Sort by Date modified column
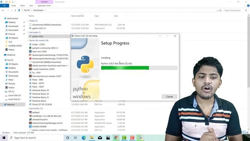 coord(77,16)
